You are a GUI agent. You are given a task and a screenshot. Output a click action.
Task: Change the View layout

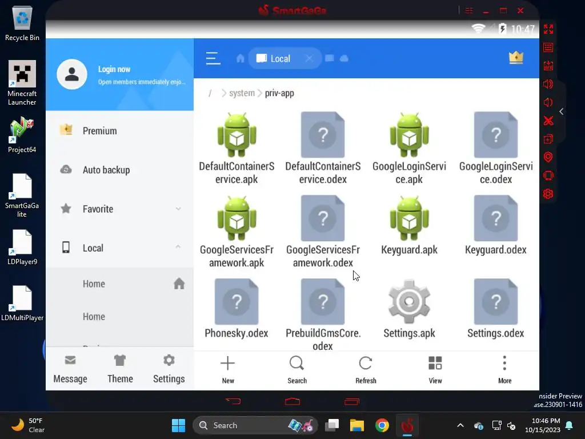click(435, 370)
